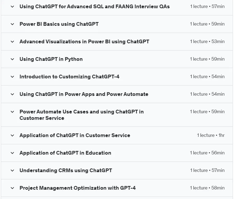234x199 pixels.
Task: Click the '1 lecture • 53min' duration label
Action: click(x=207, y=41)
